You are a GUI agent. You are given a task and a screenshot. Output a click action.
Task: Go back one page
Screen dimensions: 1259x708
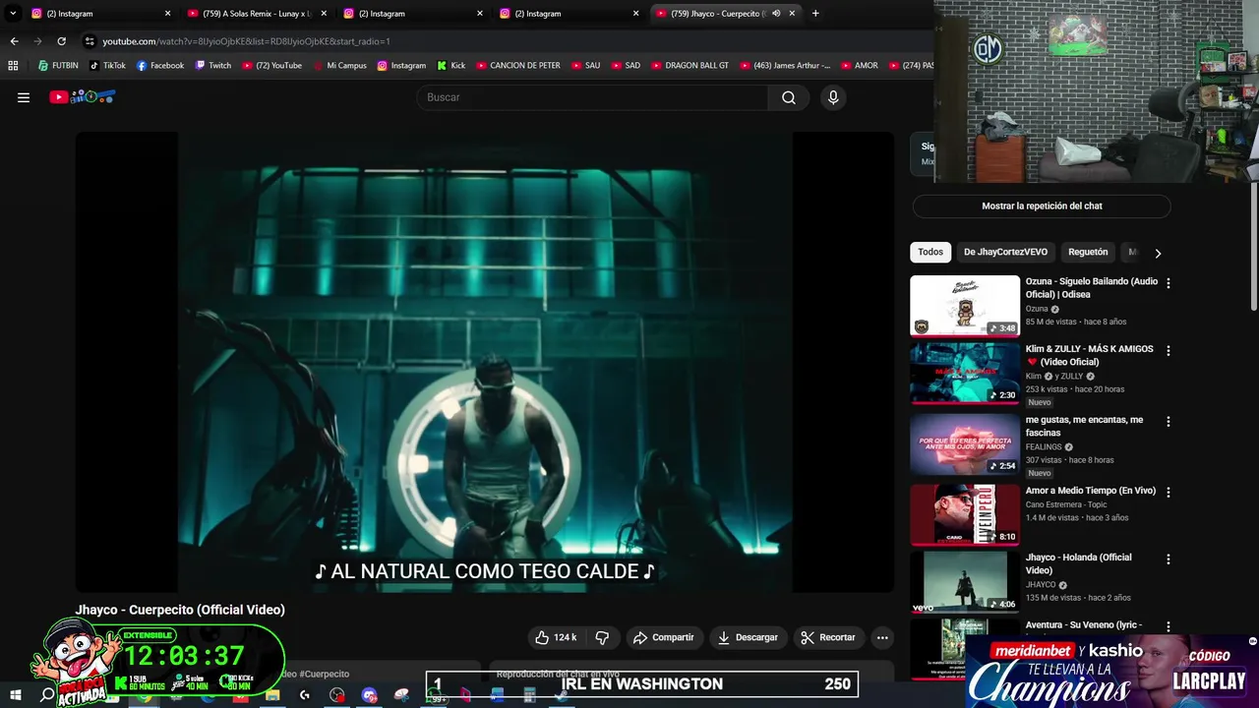click(x=14, y=41)
